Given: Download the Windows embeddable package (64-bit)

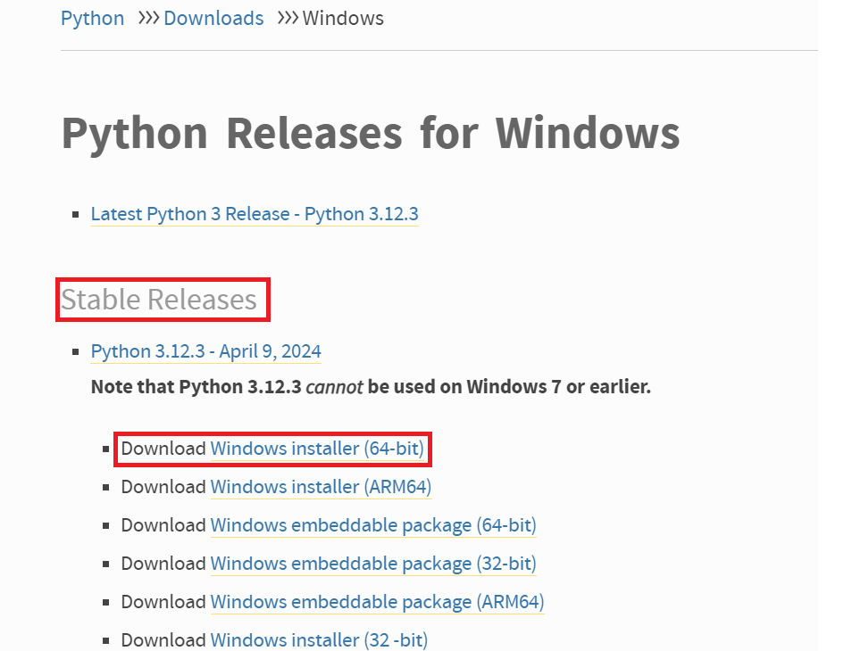Looking at the screenshot, I should click(372, 525).
